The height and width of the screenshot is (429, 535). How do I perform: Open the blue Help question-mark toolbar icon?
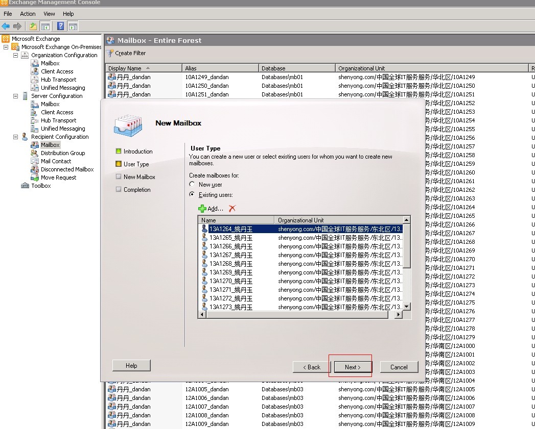[x=60, y=26]
